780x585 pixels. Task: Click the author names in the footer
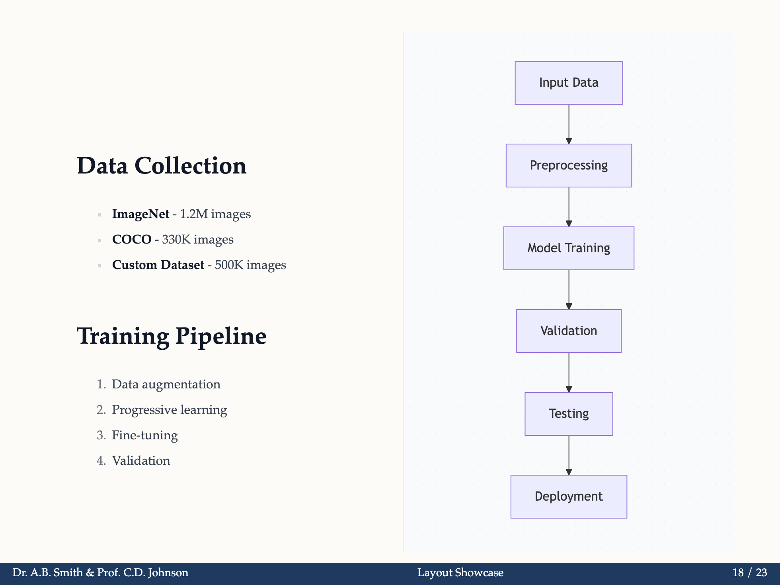click(x=99, y=573)
